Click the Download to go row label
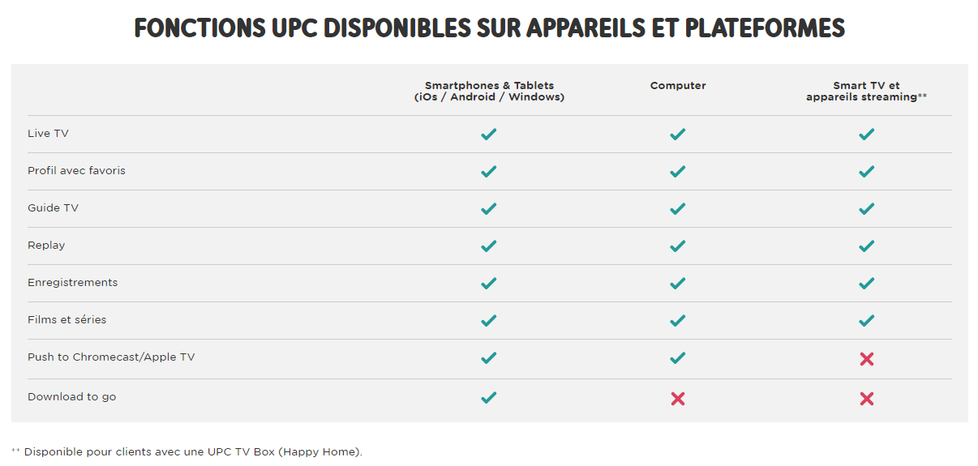 (71, 397)
